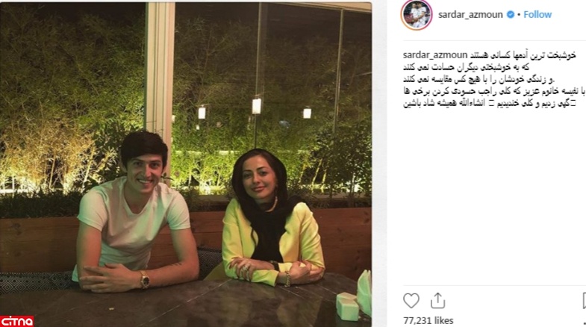The height and width of the screenshot is (327, 586).
Task: Click the man in white t-shirt
Action: [137, 211]
